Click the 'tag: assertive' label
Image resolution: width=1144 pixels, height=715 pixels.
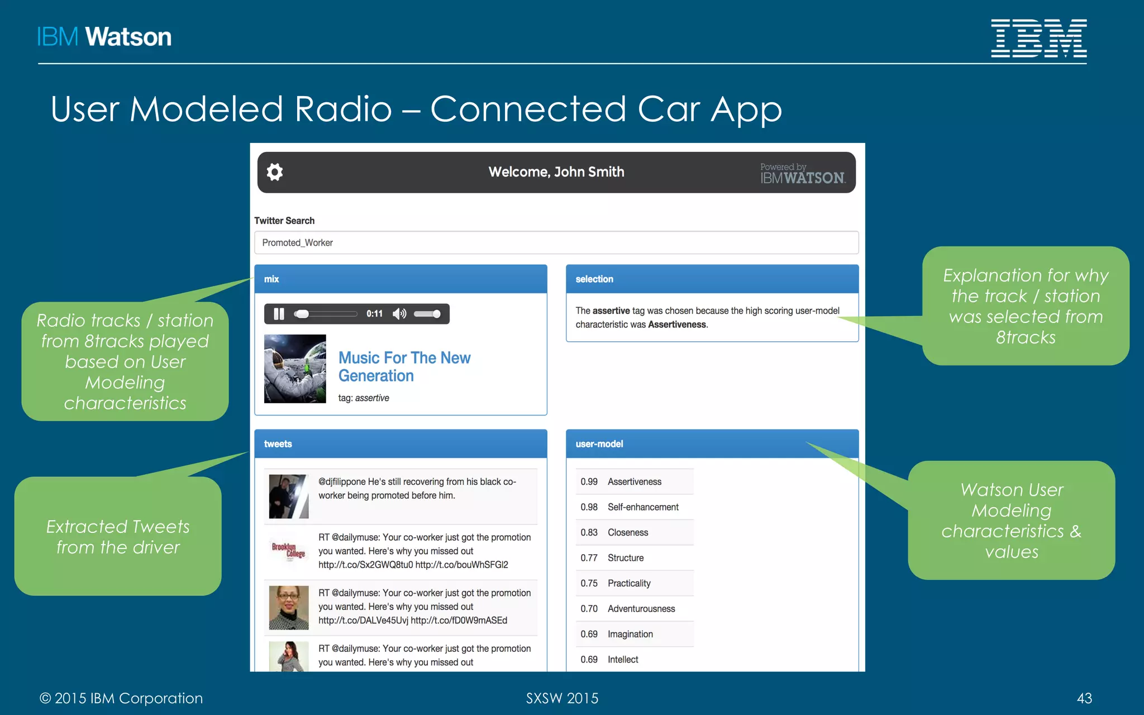pos(364,398)
